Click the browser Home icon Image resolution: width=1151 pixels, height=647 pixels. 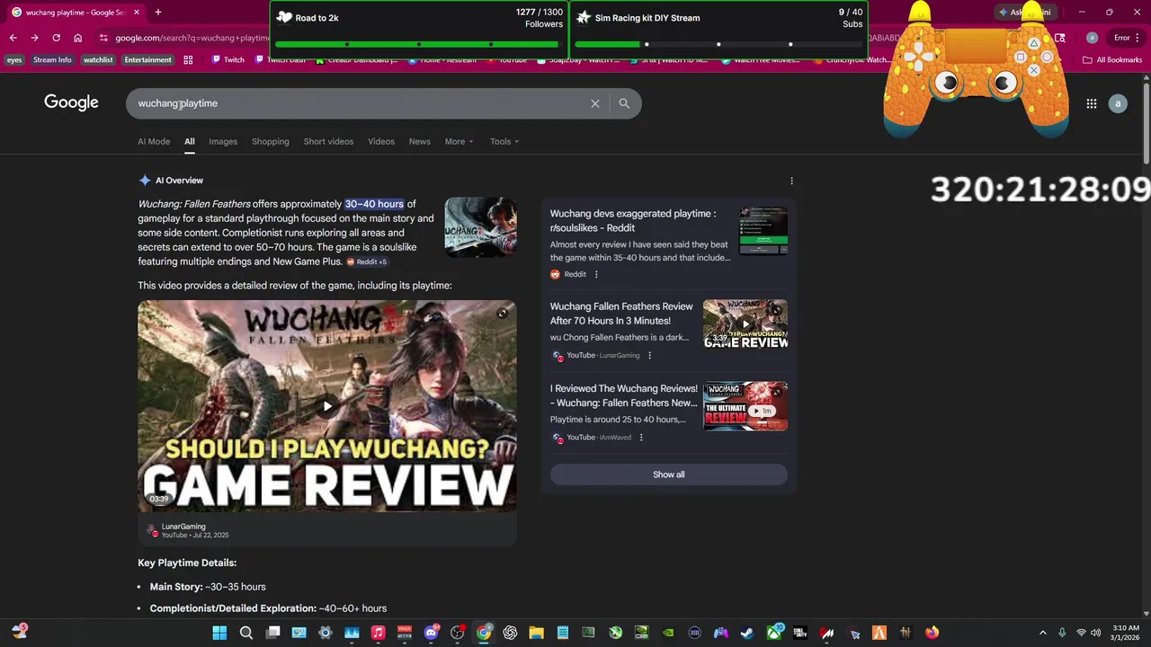(x=77, y=38)
